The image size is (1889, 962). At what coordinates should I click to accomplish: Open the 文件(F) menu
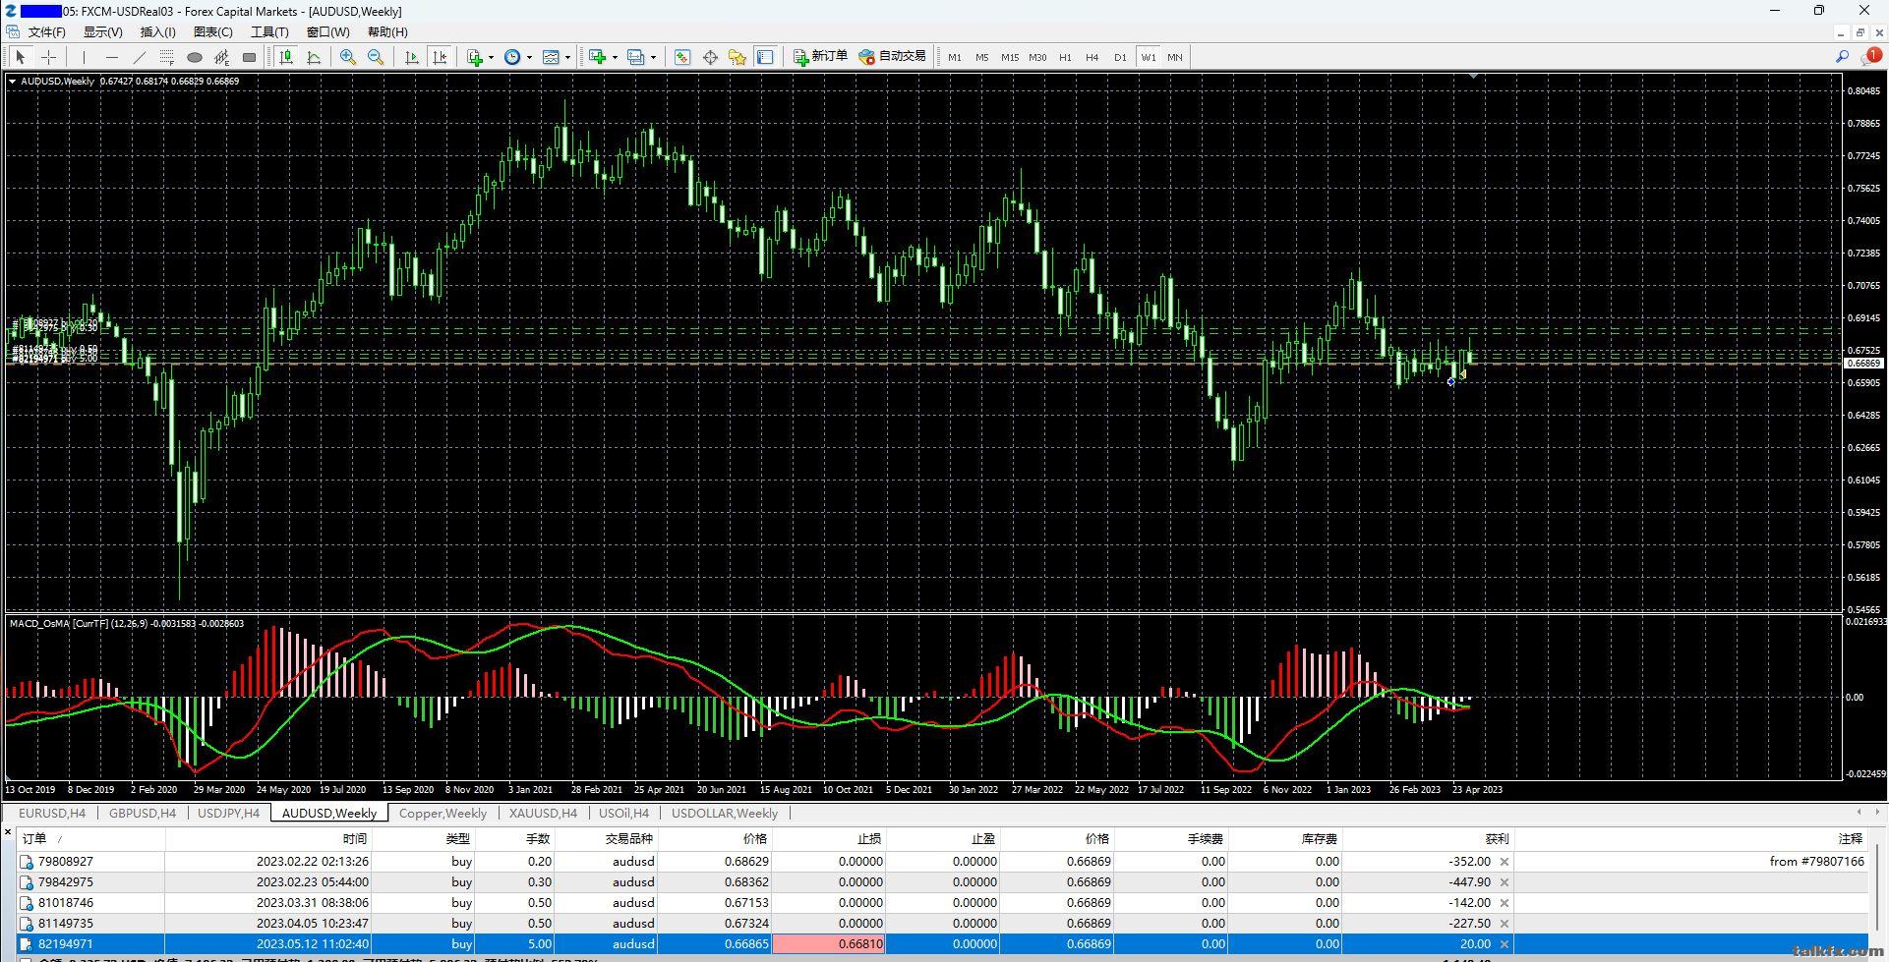[x=46, y=32]
